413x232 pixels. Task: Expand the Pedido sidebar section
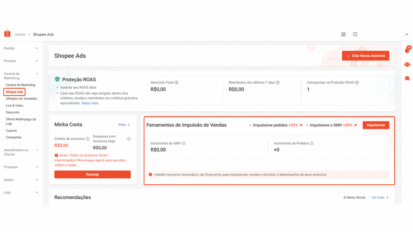21,48
